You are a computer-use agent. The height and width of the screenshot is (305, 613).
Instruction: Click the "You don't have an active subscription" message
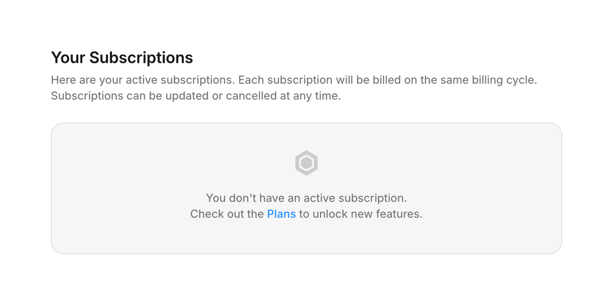pos(306,198)
